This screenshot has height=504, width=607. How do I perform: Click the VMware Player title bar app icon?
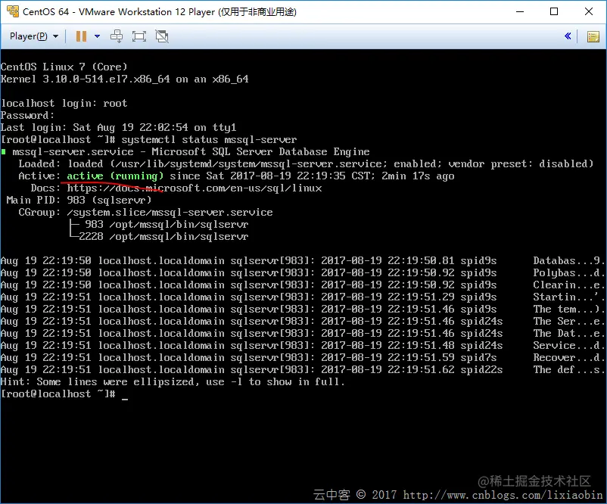(13, 11)
